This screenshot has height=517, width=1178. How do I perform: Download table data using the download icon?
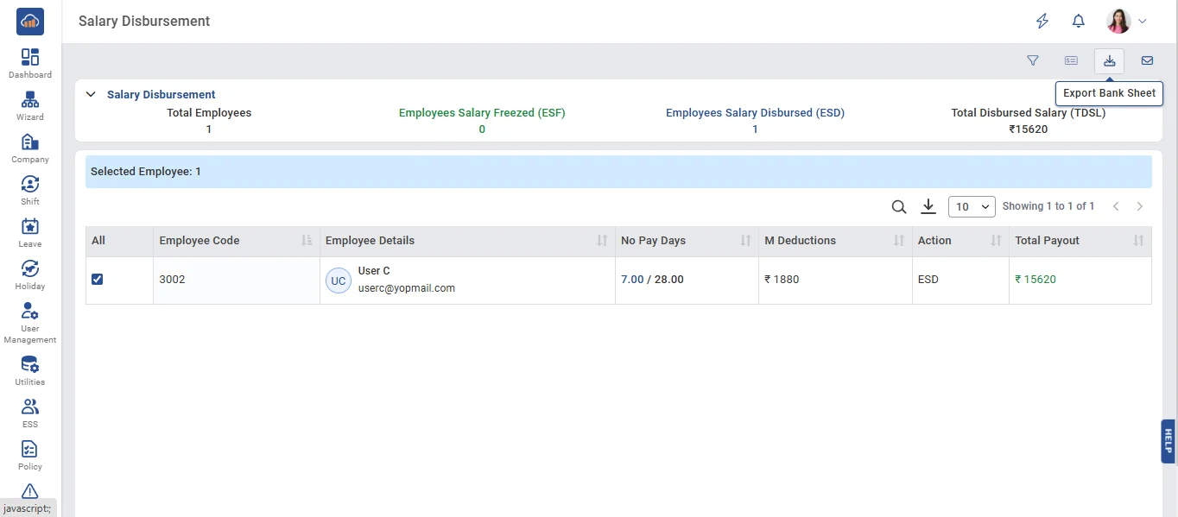pos(928,206)
